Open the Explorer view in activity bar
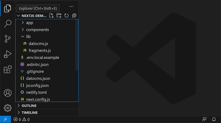This screenshot has height=123, width=221. 7,8
